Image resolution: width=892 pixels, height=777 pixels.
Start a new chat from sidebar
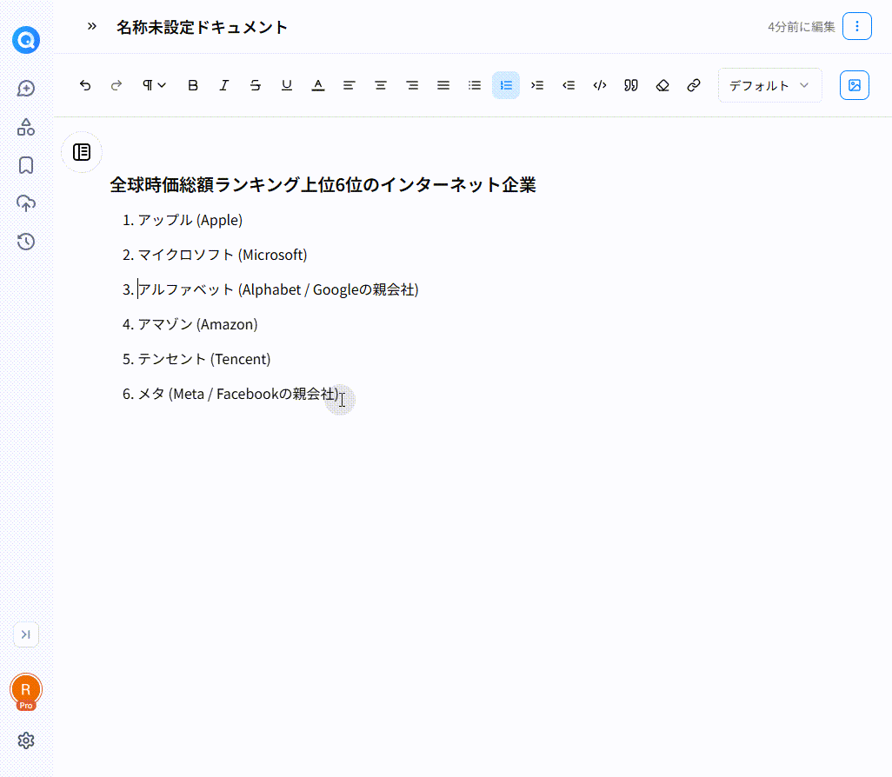click(26, 88)
